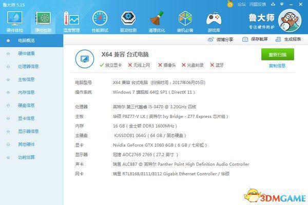Open 硬盘信息 in the sidebar

coord(26,106)
